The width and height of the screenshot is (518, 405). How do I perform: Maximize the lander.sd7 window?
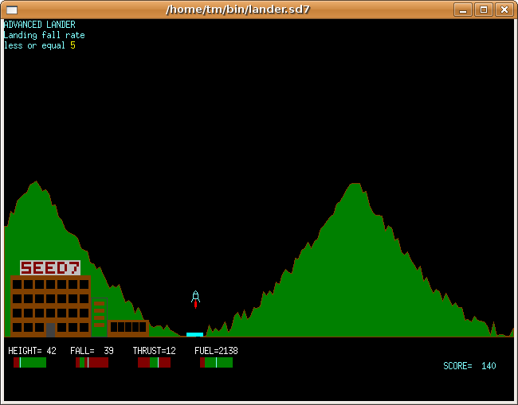[484, 10]
